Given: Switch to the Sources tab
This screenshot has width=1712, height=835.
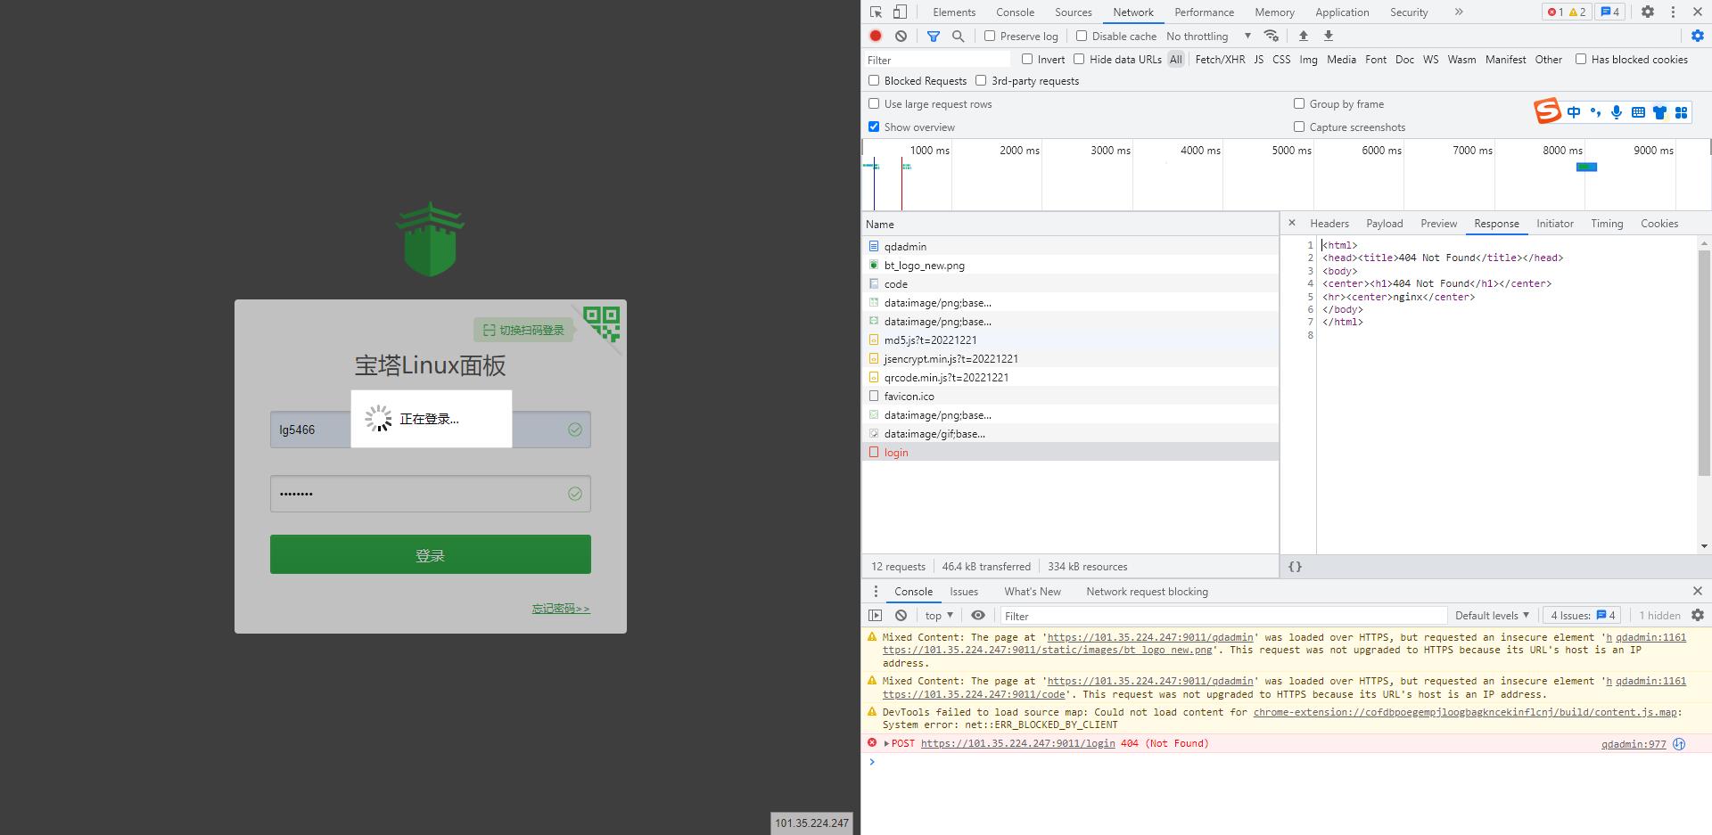Looking at the screenshot, I should pos(1073,12).
